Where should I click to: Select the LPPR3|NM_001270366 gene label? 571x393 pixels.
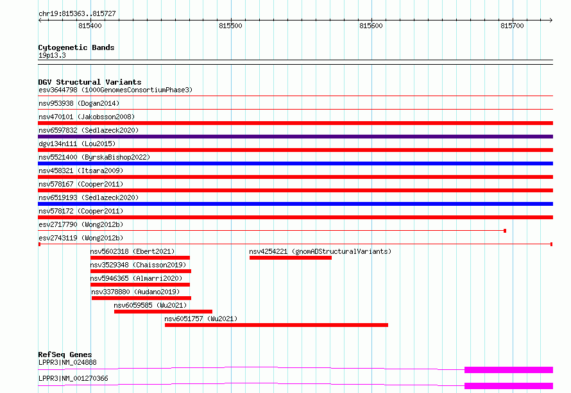73,378
